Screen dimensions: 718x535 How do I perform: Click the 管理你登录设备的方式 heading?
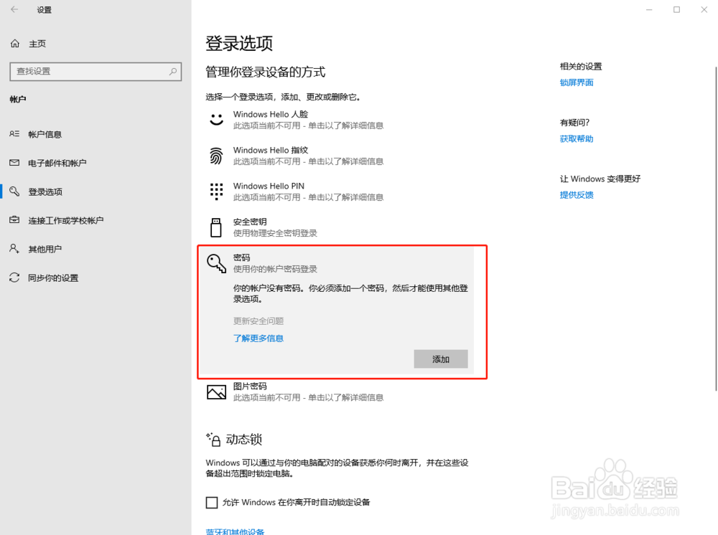[266, 72]
